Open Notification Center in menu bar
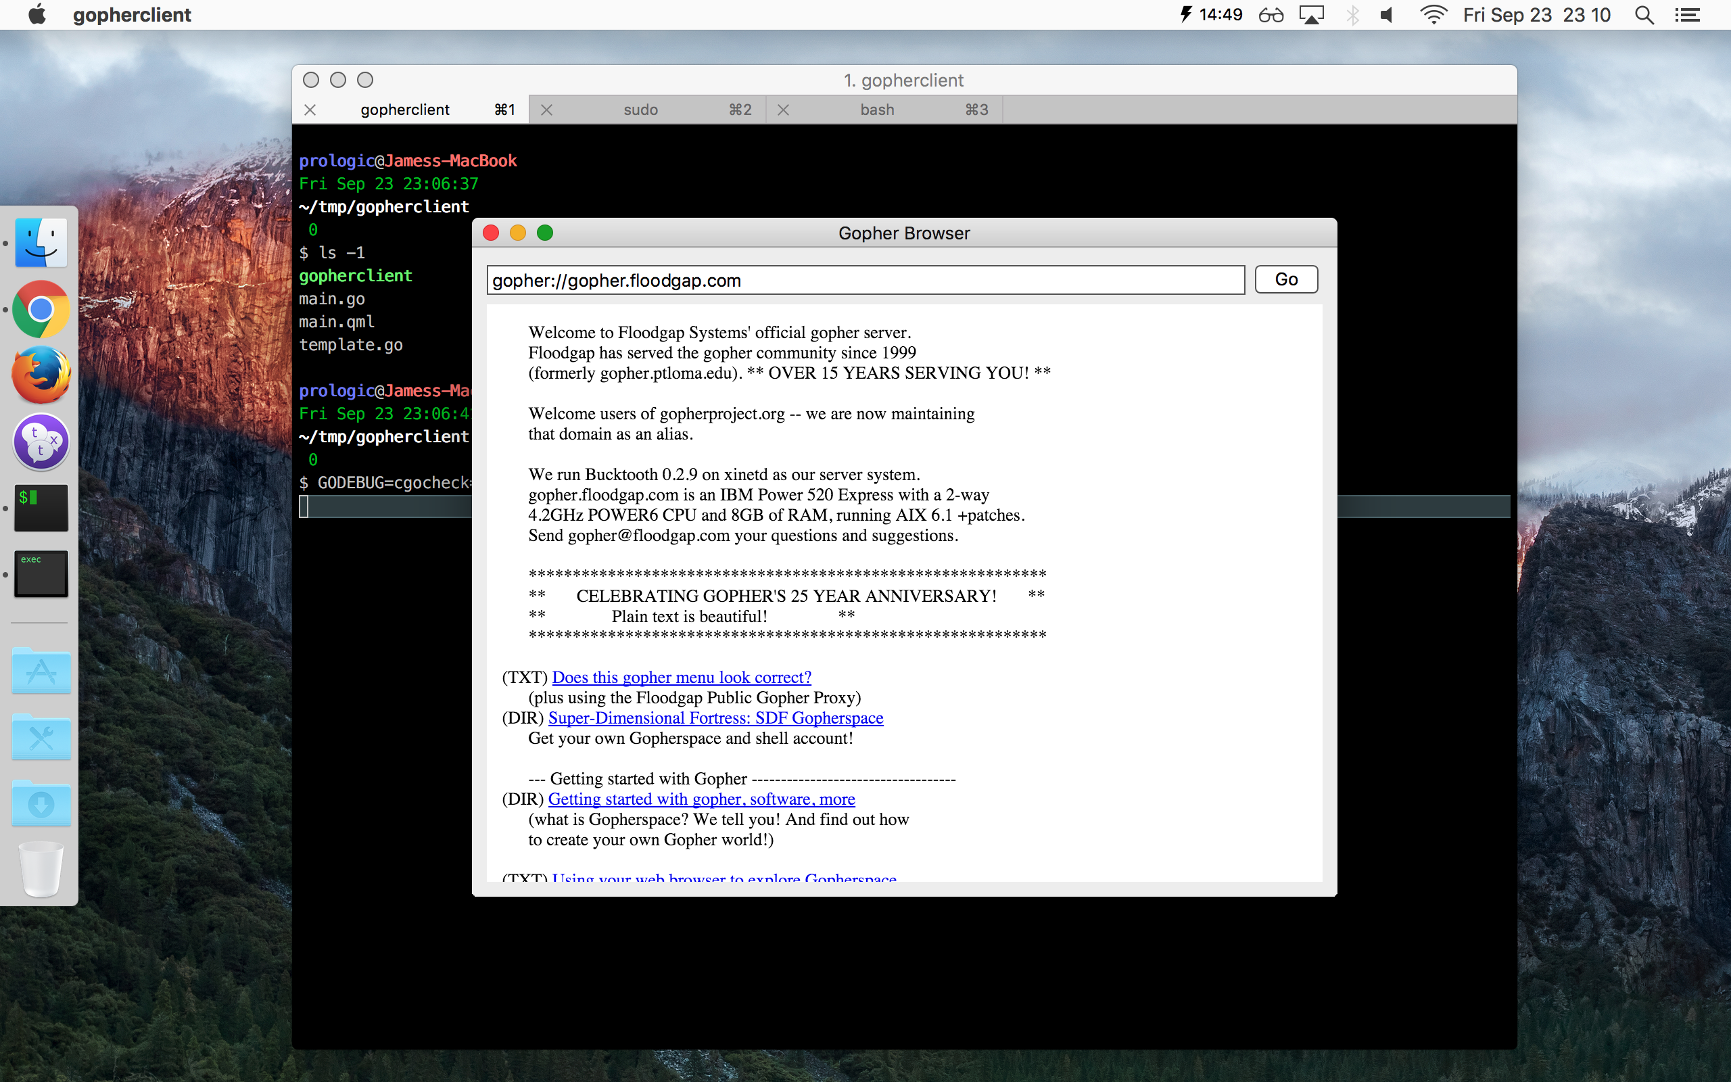The height and width of the screenshot is (1082, 1731). pos(1687,15)
